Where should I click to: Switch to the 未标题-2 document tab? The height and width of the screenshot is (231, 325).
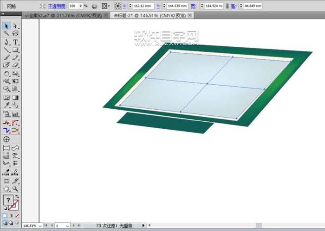pos(149,15)
